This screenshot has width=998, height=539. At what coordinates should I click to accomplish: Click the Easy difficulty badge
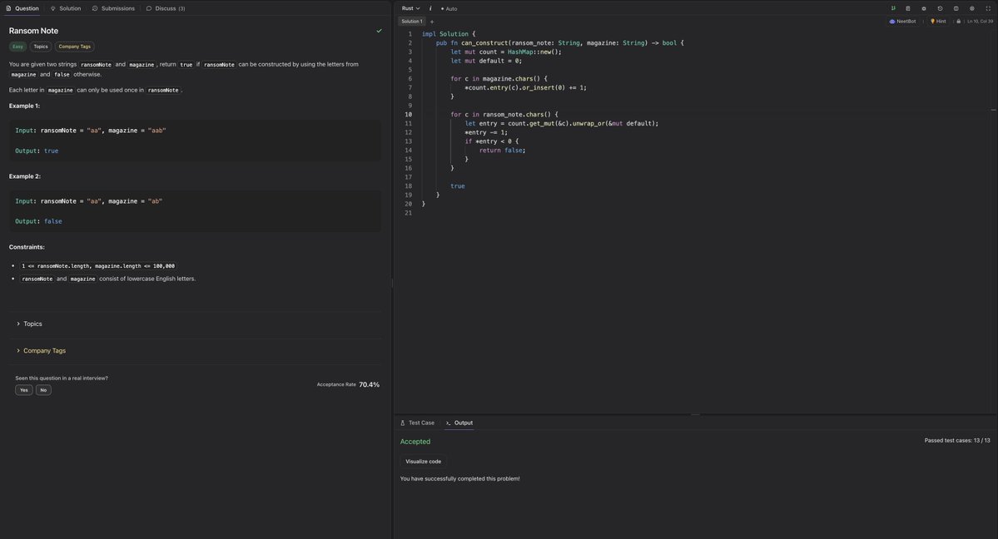pos(17,47)
